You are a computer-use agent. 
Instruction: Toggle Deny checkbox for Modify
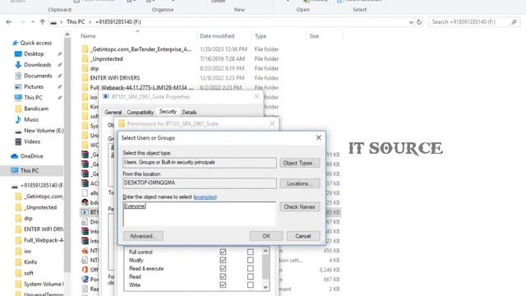pos(250,260)
